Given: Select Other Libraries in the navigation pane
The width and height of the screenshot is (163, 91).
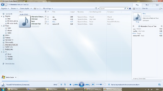Looking at the screenshot, I should click(10, 64).
